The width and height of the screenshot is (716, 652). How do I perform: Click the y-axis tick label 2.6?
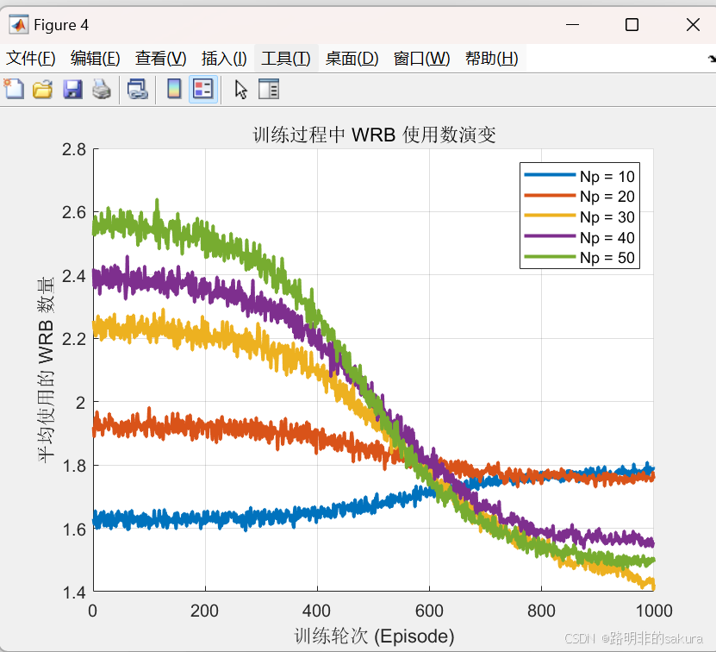point(74,213)
